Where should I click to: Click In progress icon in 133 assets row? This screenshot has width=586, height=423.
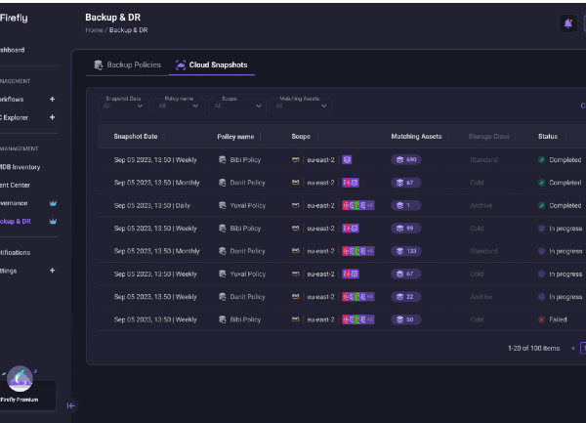tap(541, 251)
